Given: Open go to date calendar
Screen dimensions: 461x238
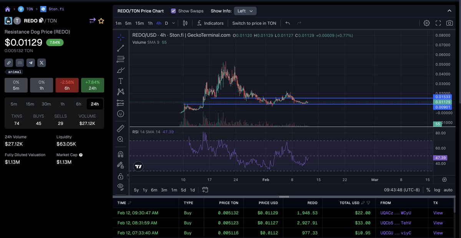Looking at the screenshot, I should (205, 190).
